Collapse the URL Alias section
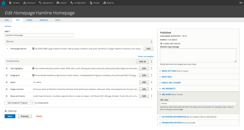The image size is (244, 130). click(166, 94)
